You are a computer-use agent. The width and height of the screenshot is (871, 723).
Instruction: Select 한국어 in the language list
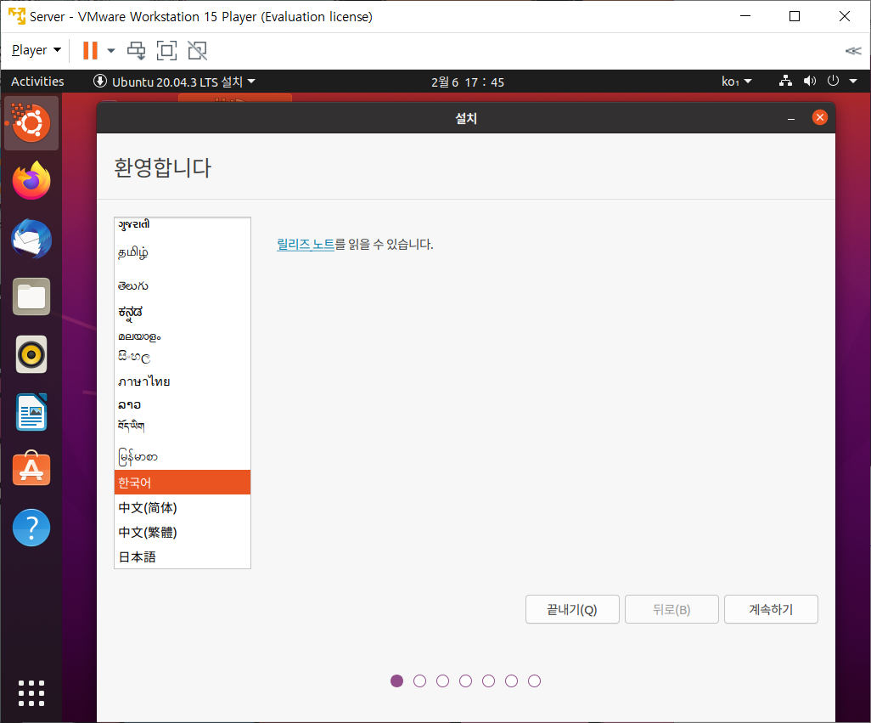tap(183, 483)
